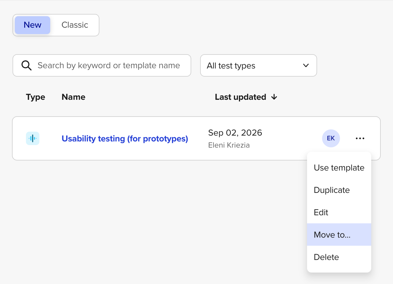Click the EK user avatar

pyautogui.click(x=331, y=138)
